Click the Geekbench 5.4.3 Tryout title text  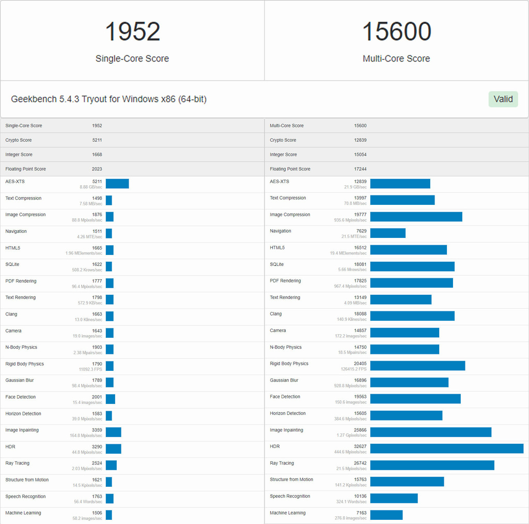[108, 99]
